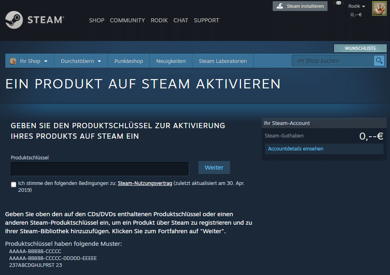Viewport: 390px width, 275px height.
Task: Click the download icon on Steam installieren
Action: pos(280,6)
